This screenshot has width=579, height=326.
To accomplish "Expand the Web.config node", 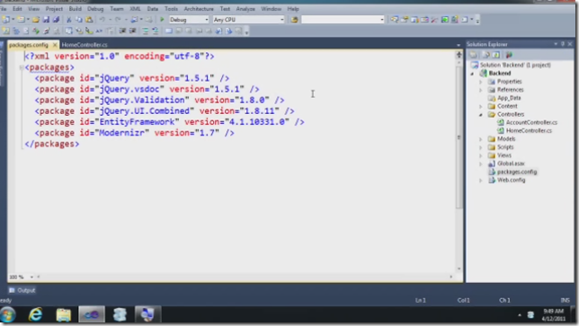I will (481, 181).
